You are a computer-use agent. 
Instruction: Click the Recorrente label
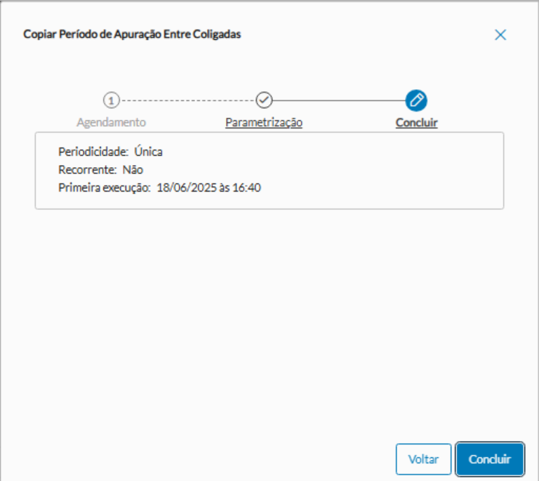[87, 169]
